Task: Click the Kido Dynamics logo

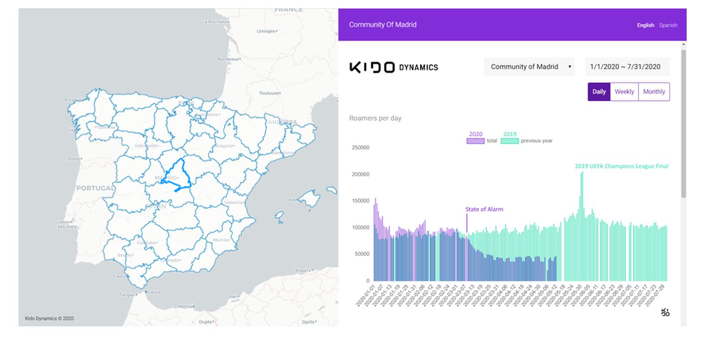Action: click(x=393, y=67)
